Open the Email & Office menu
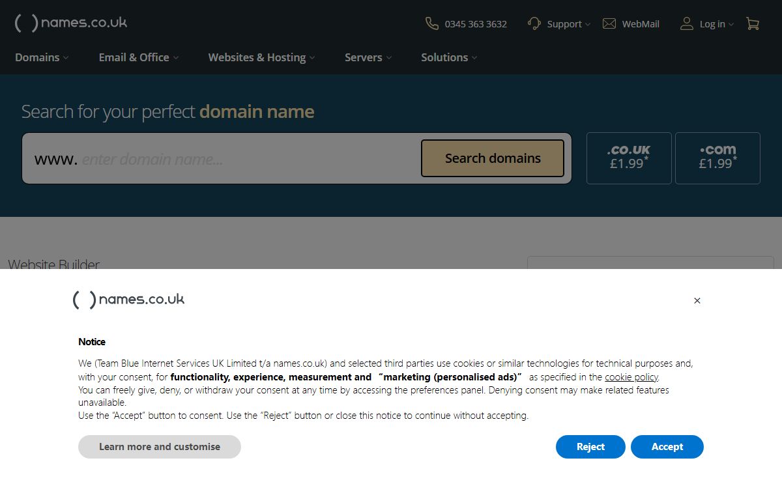 139,57
